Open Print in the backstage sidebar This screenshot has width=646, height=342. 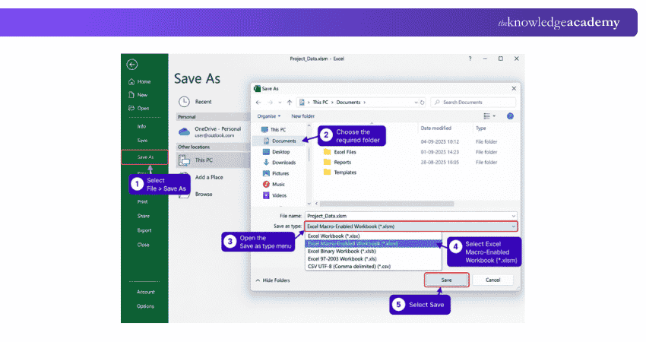coord(143,202)
